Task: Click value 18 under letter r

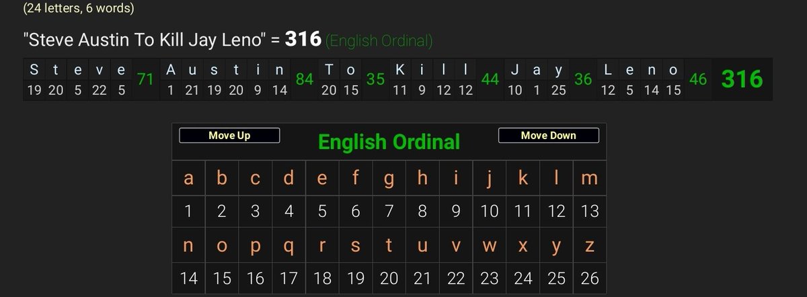Action: (x=322, y=278)
